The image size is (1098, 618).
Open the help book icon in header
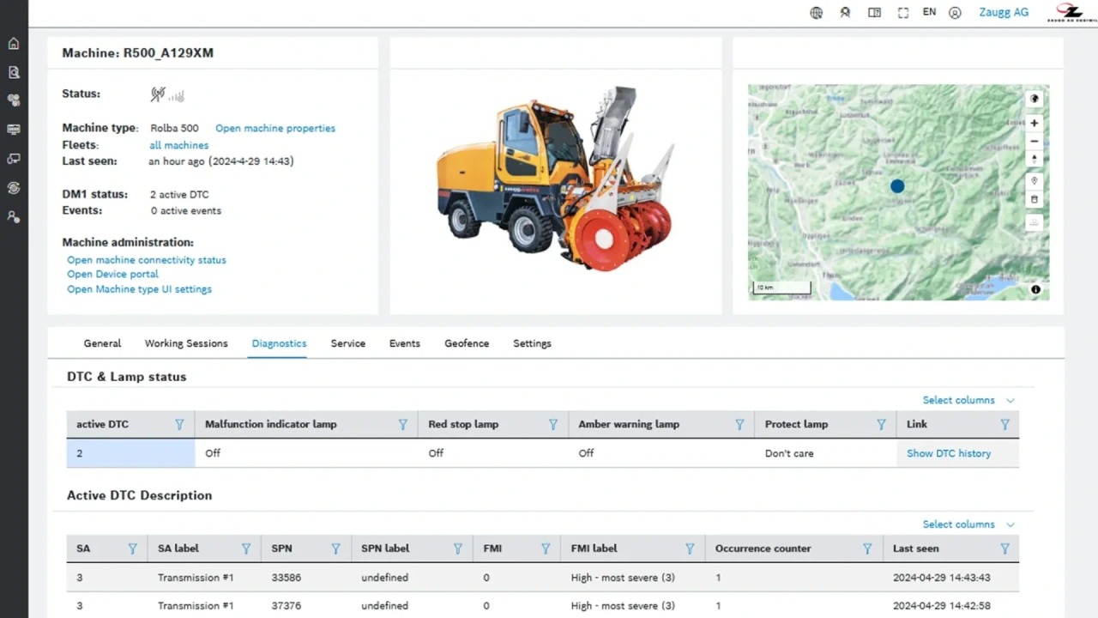point(874,13)
